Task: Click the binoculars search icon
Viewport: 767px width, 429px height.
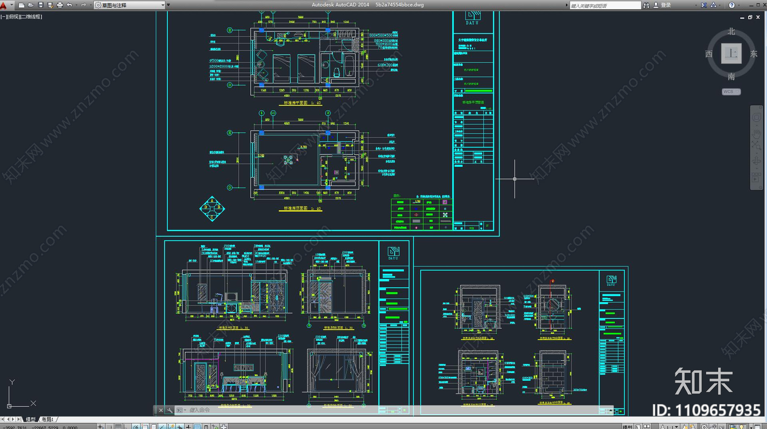Action: pos(646,5)
